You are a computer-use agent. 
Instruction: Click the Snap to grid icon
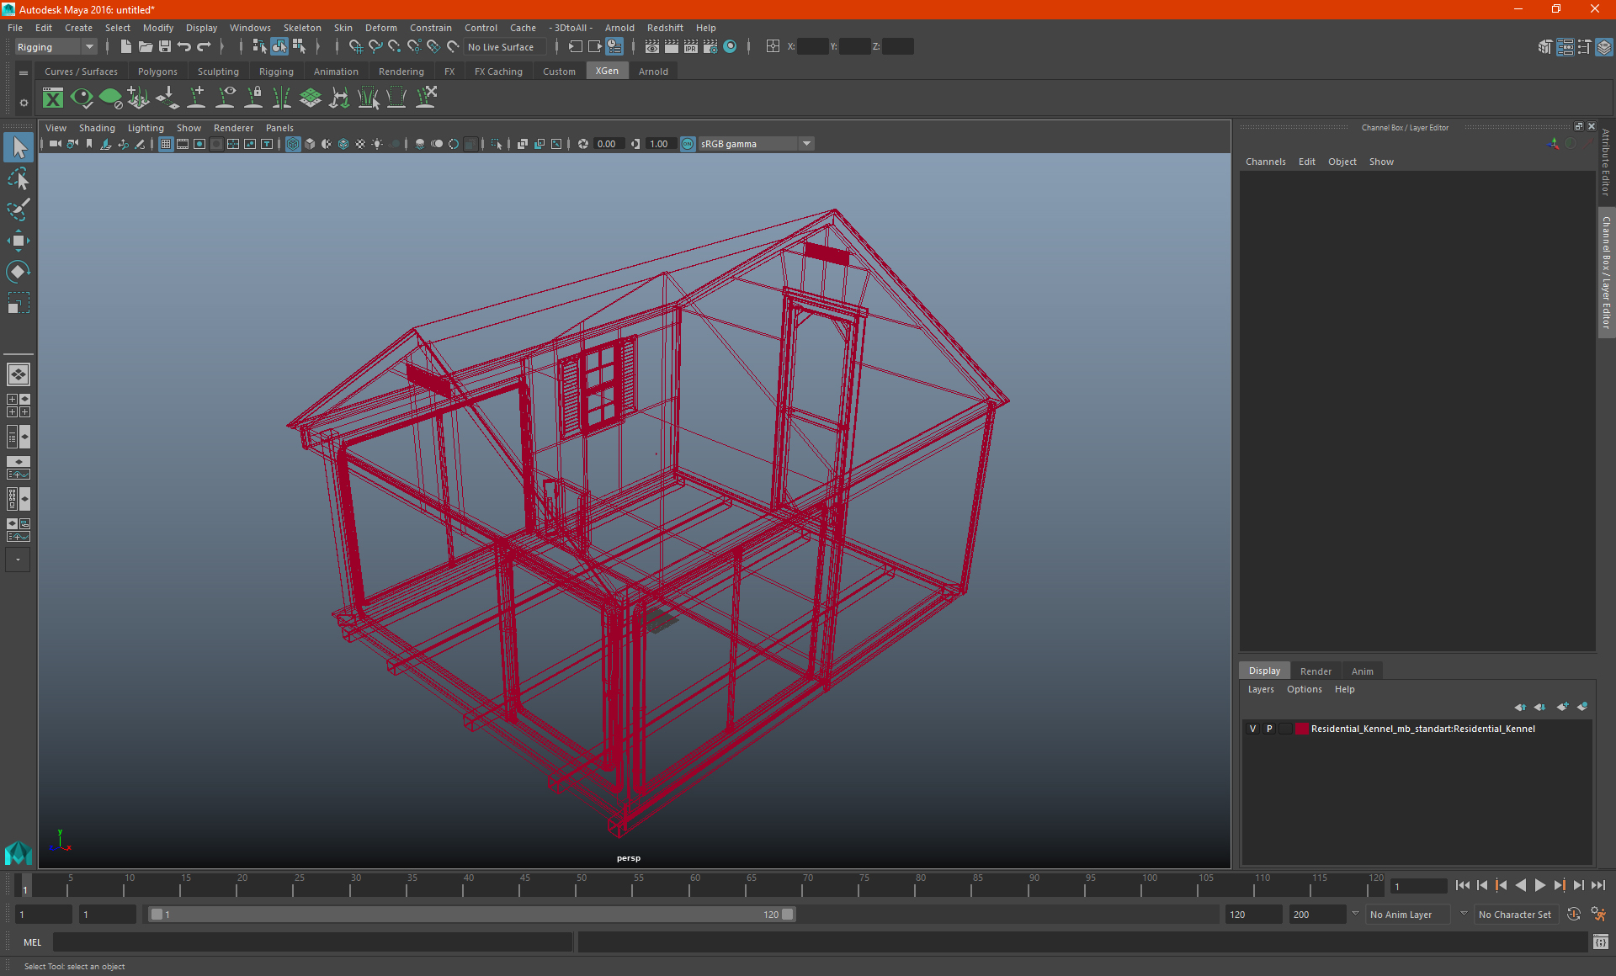click(x=351, y=46)
